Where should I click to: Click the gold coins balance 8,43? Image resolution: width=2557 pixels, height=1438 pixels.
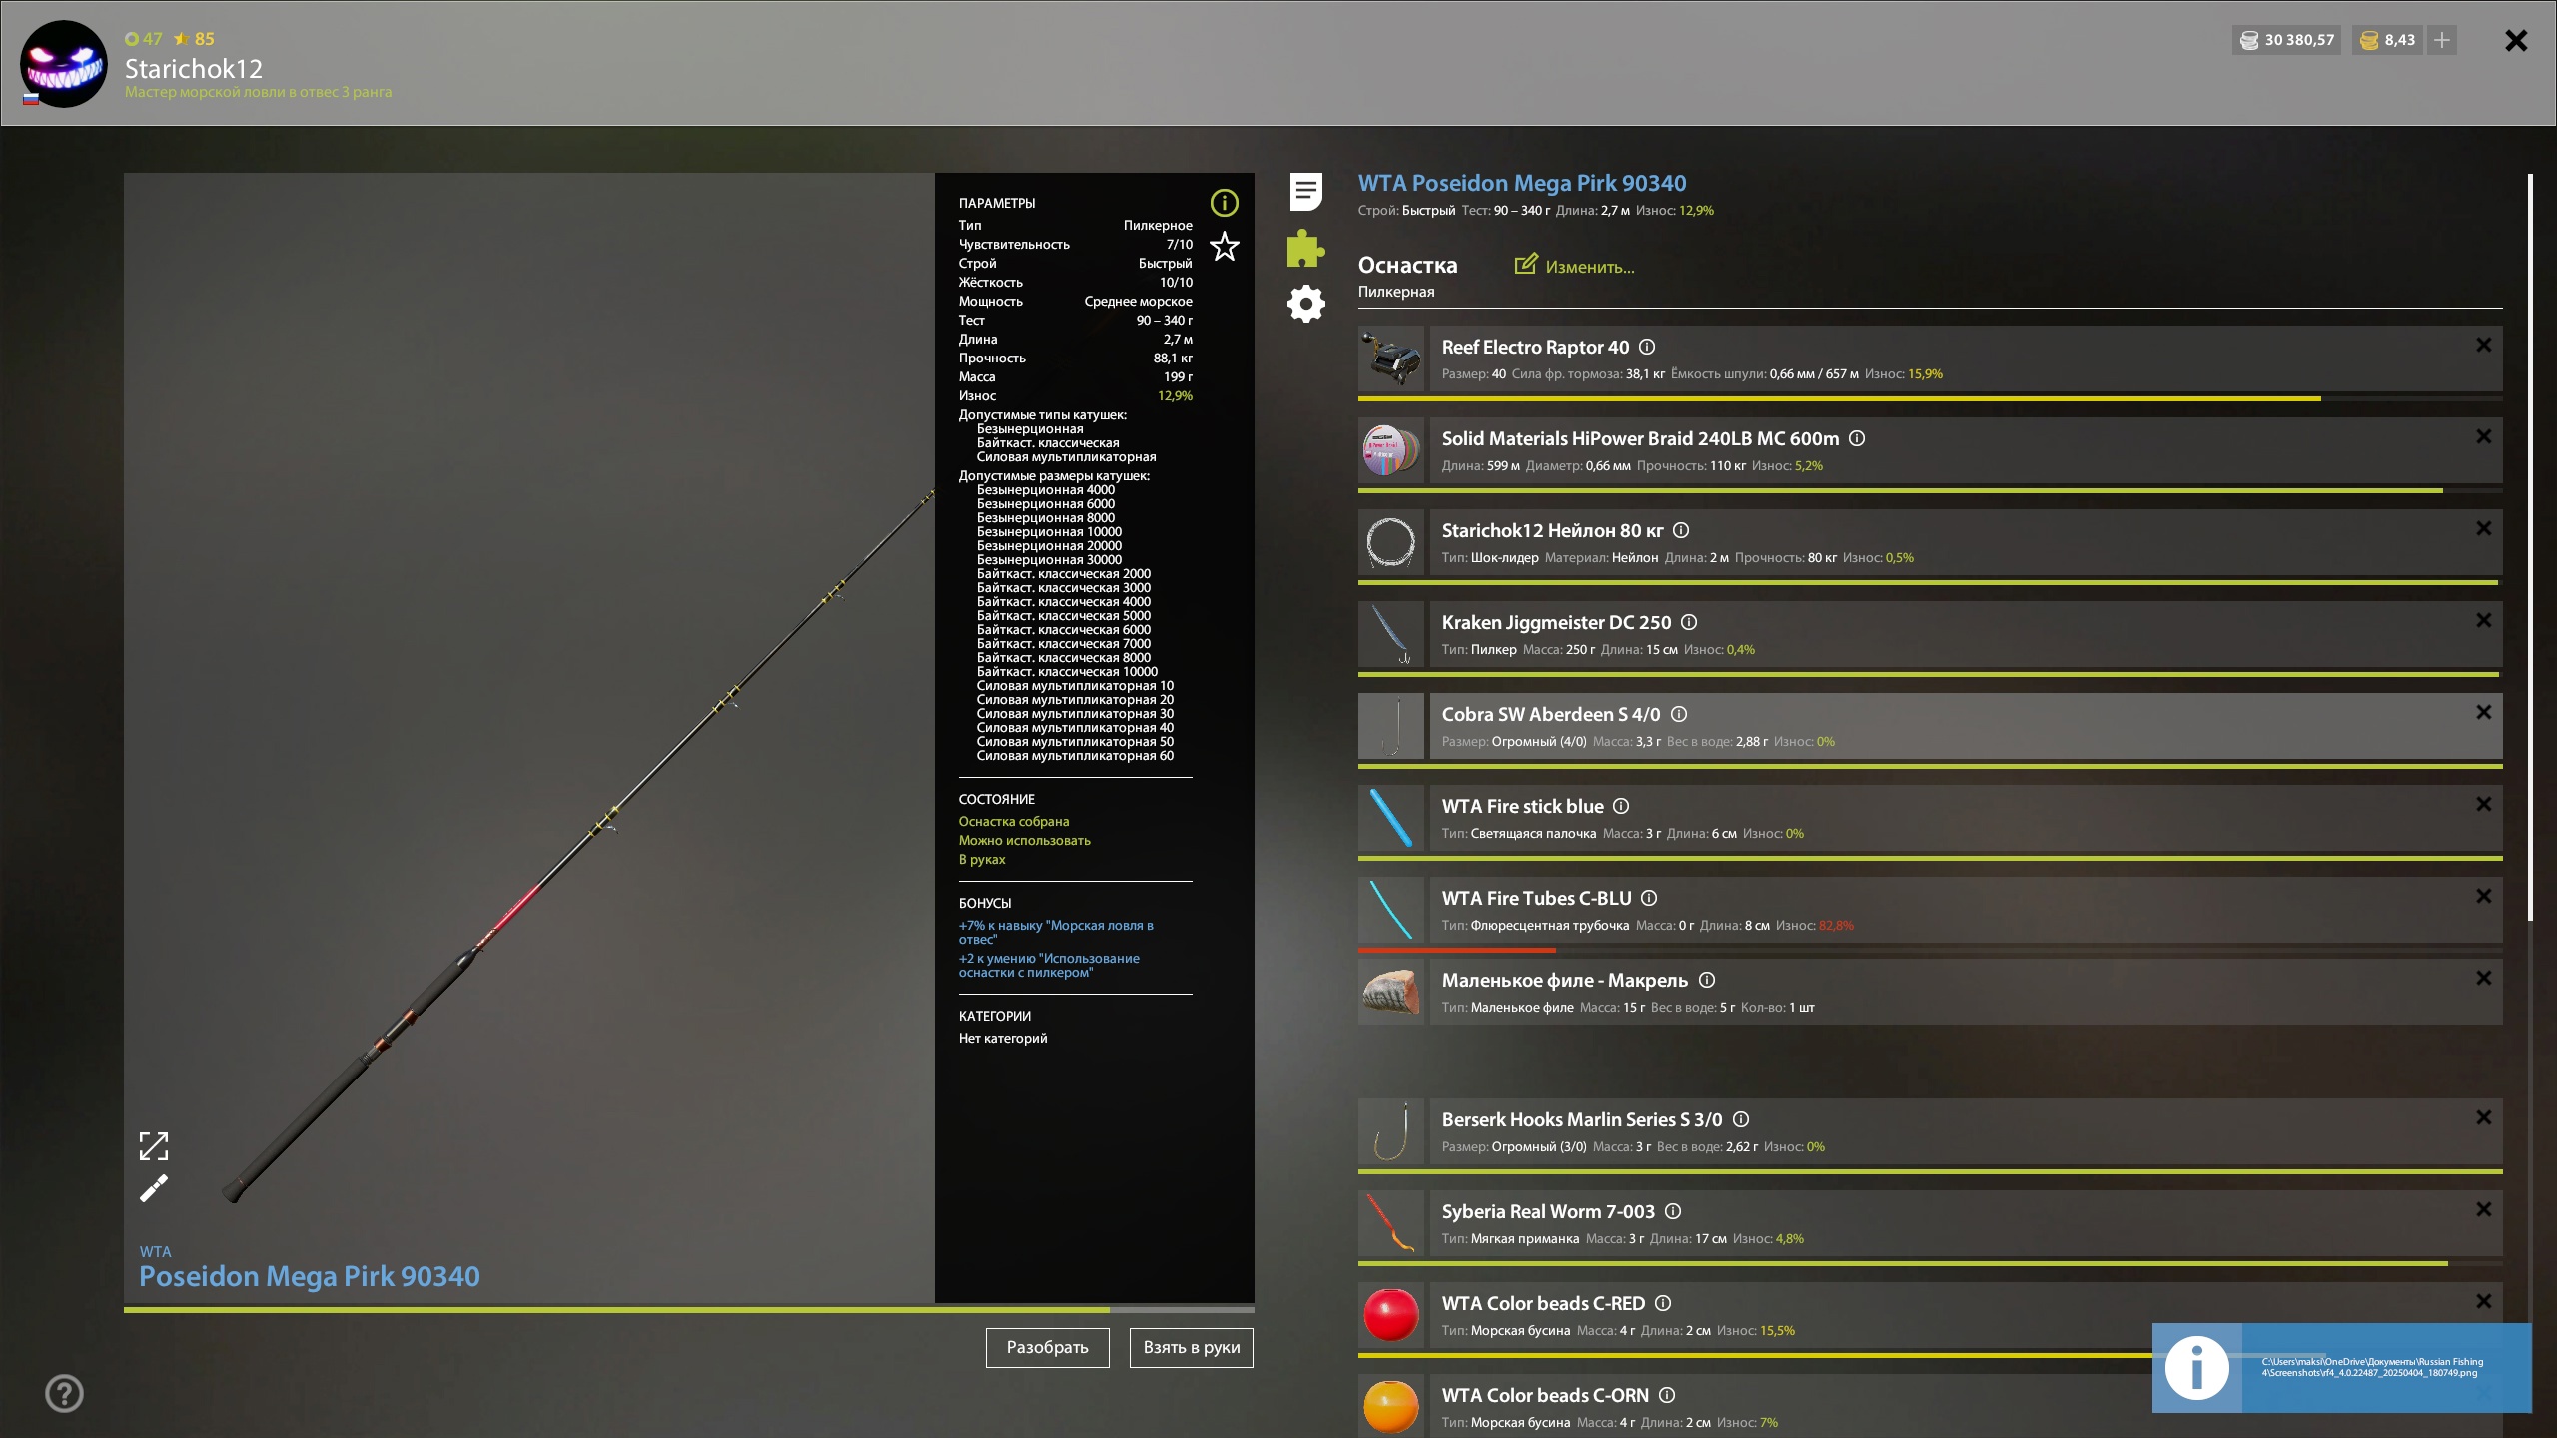[2387, 40]
